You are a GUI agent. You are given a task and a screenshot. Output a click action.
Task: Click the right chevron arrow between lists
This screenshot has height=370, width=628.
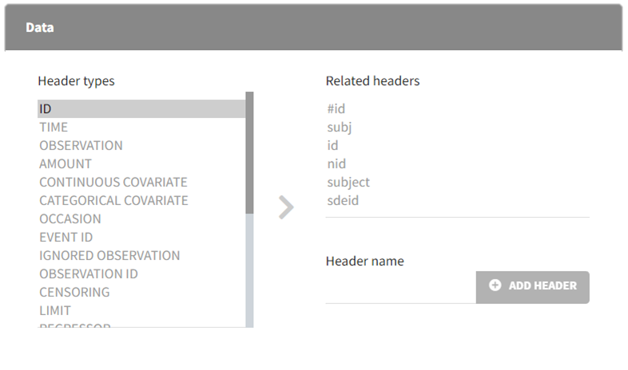coord(286,208)
